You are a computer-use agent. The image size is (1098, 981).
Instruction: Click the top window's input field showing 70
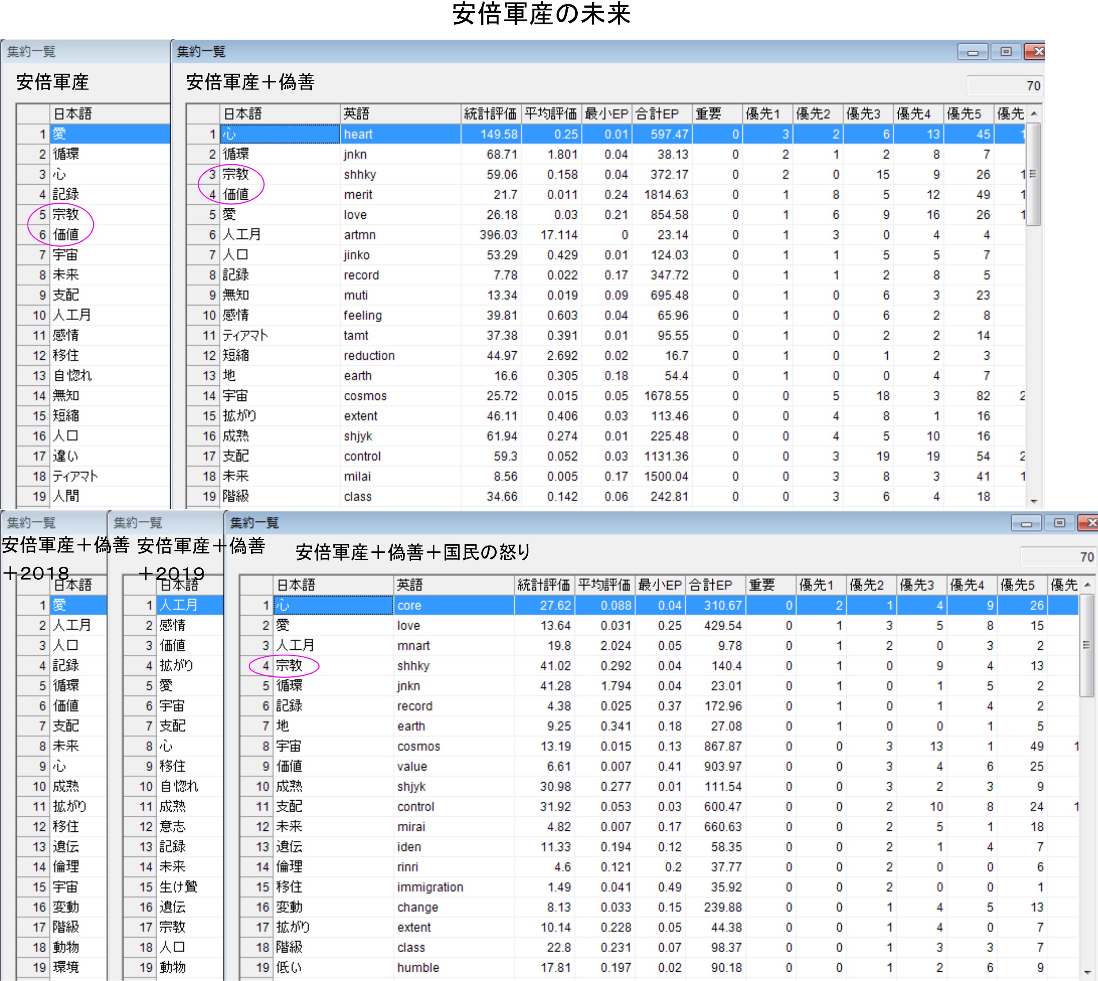(1005, 86)
